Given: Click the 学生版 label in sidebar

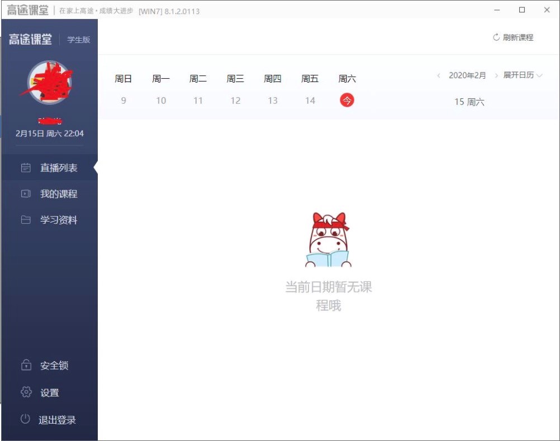Looking at the screenshot, I should click(x=79, y=40).
